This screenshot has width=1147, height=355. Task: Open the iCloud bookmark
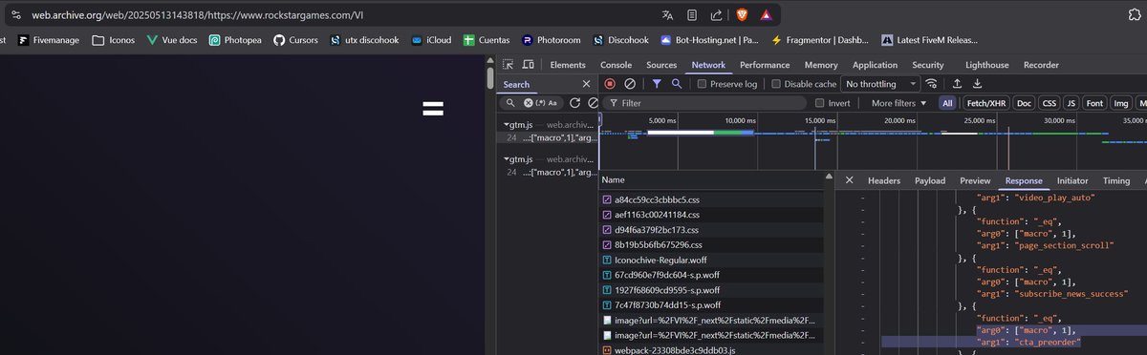[x=430, y=40]
